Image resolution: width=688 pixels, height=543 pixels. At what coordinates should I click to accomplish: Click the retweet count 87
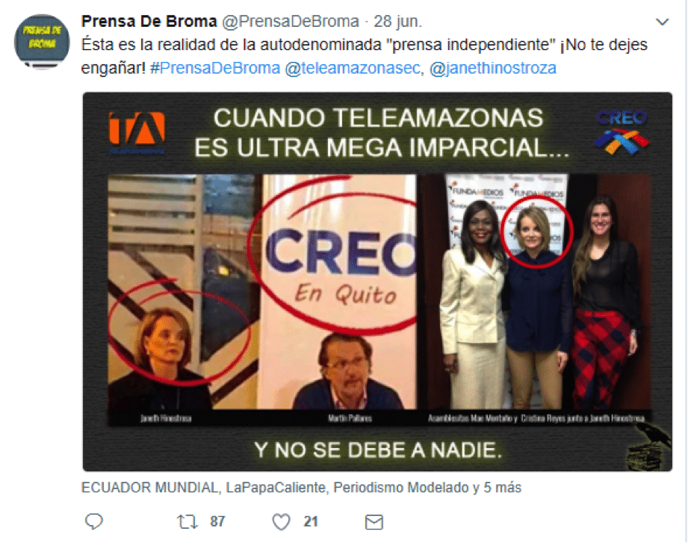click(x=217, y=521)
